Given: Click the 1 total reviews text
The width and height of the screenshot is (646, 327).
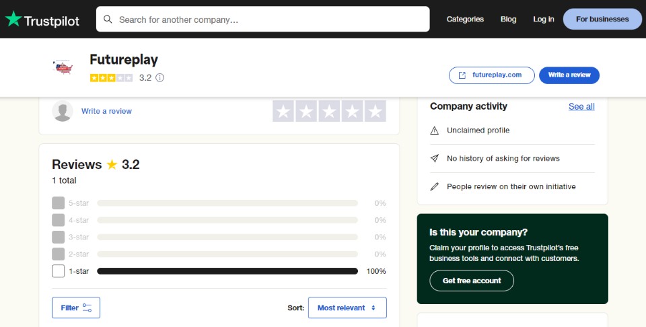Looking at the screenshot, I should tap(64, 180).
